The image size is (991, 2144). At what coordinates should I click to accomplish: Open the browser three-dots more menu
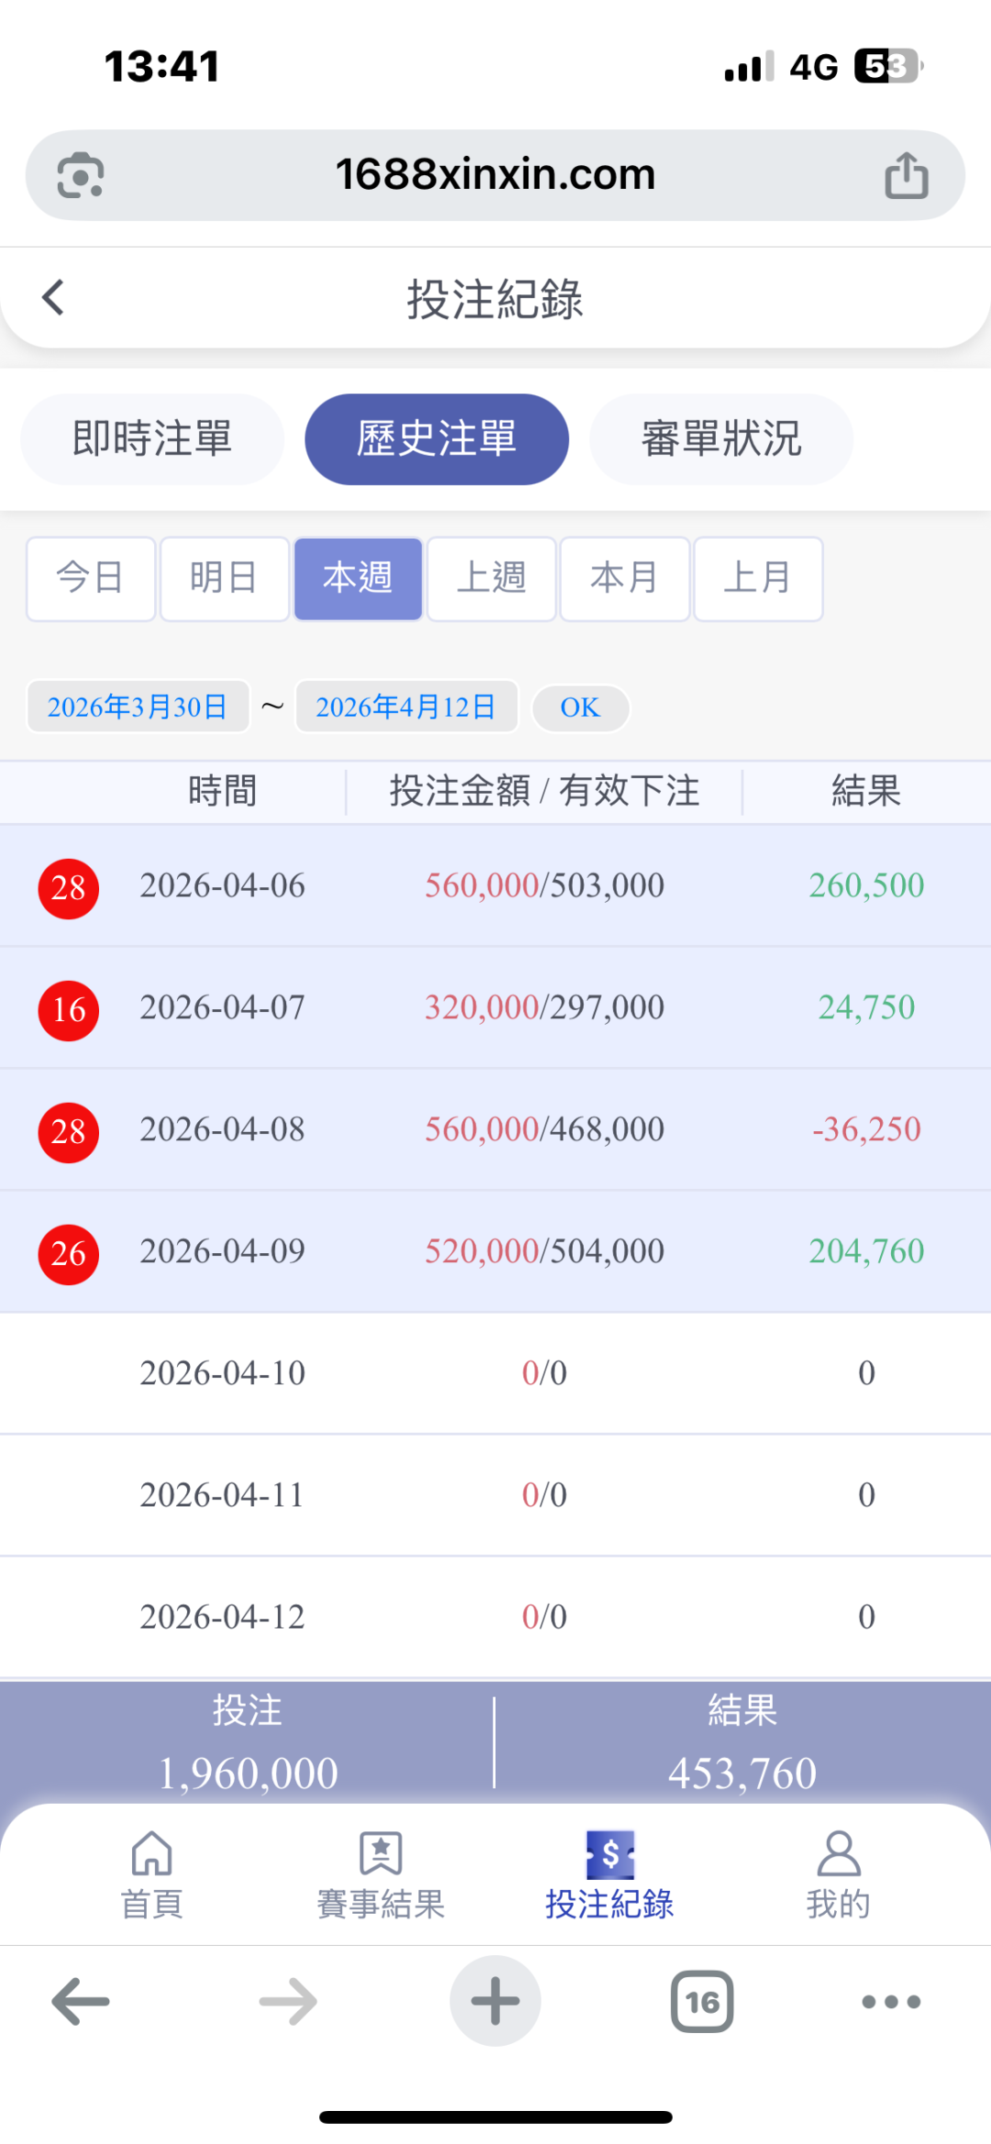pyautogui.click(x=890, y=2001)
